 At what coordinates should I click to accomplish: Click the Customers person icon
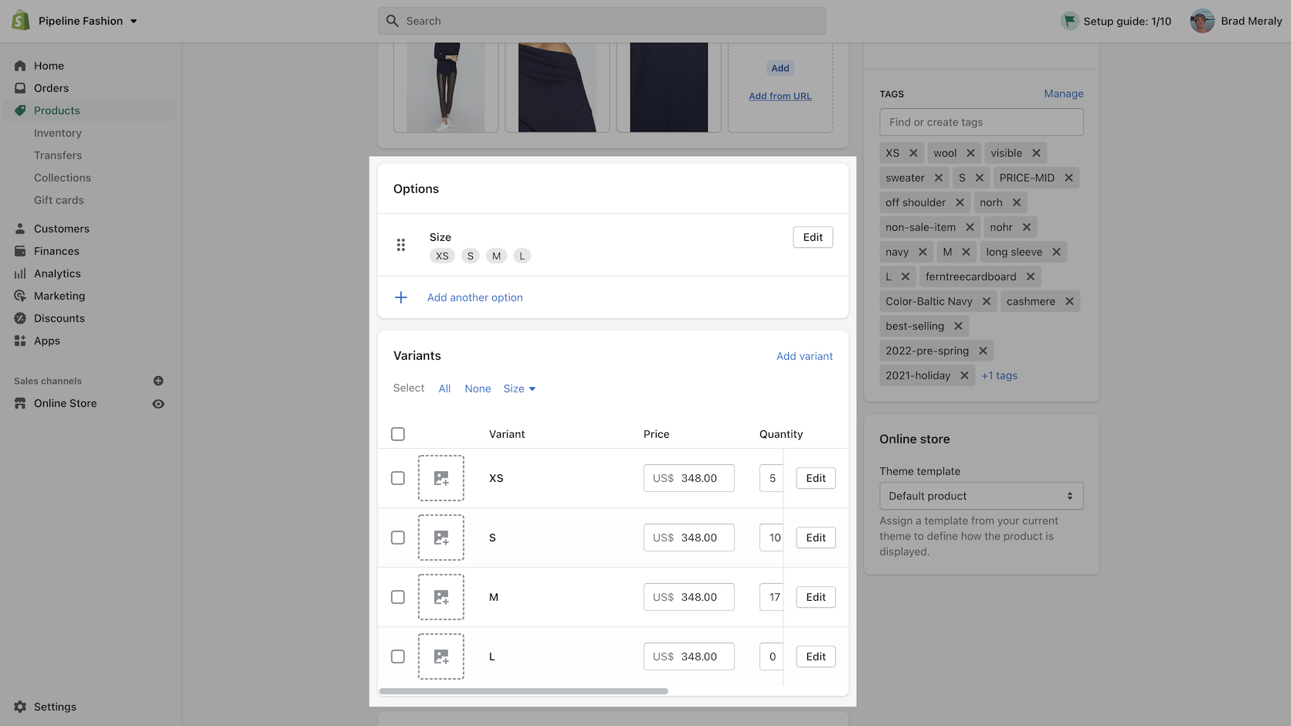20,229
